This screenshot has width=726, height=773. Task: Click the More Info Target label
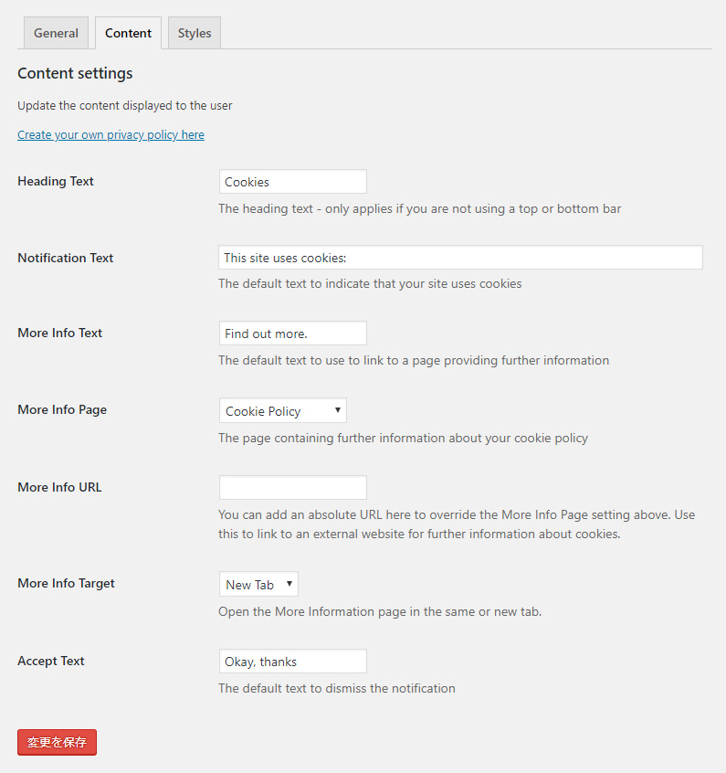pos(66,583)
